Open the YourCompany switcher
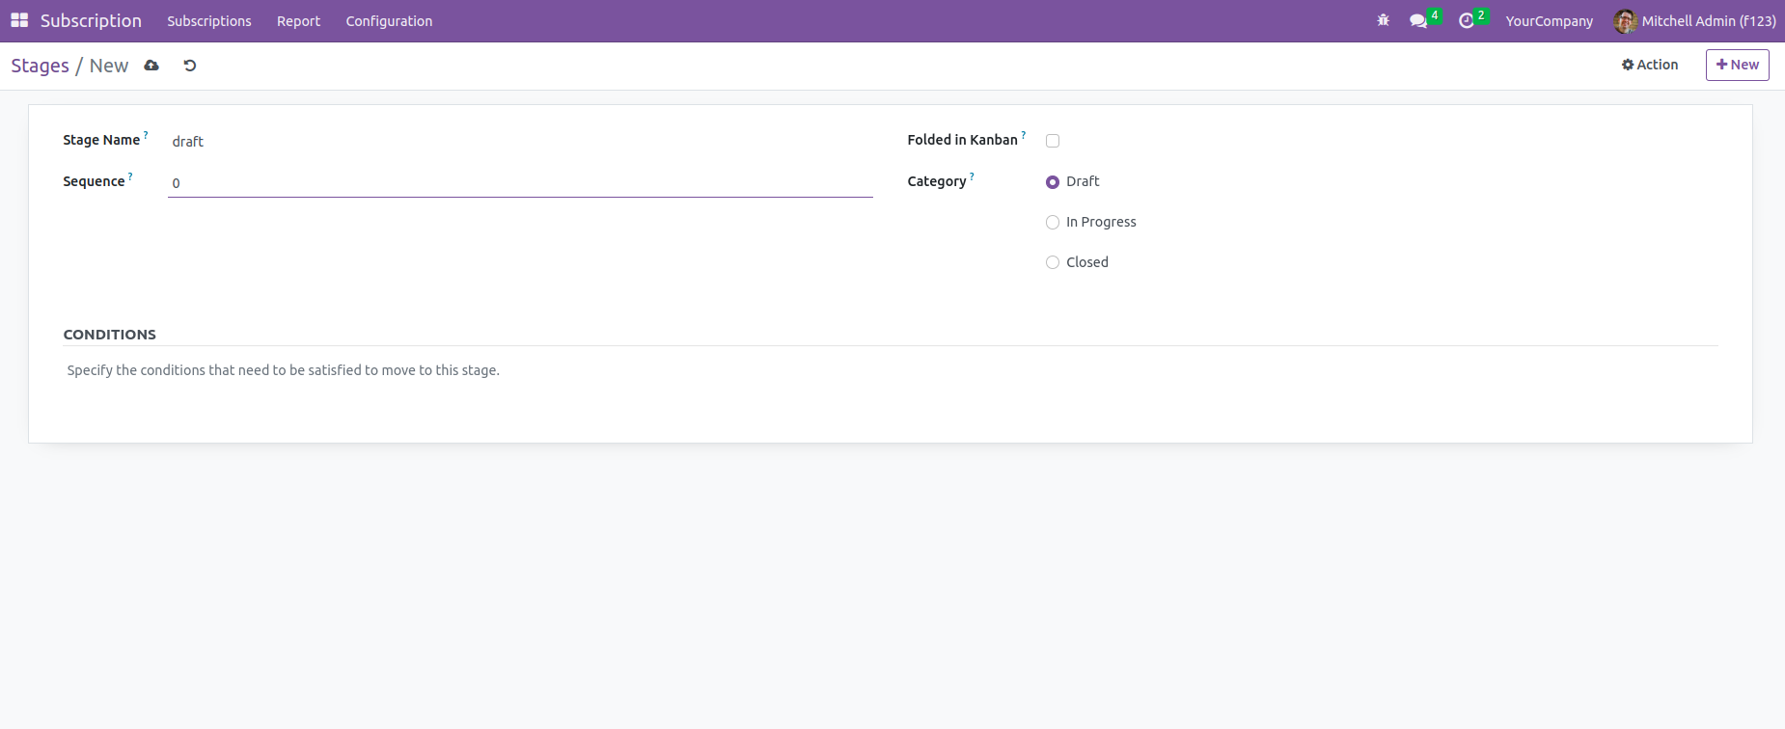 coord(1549,21)
